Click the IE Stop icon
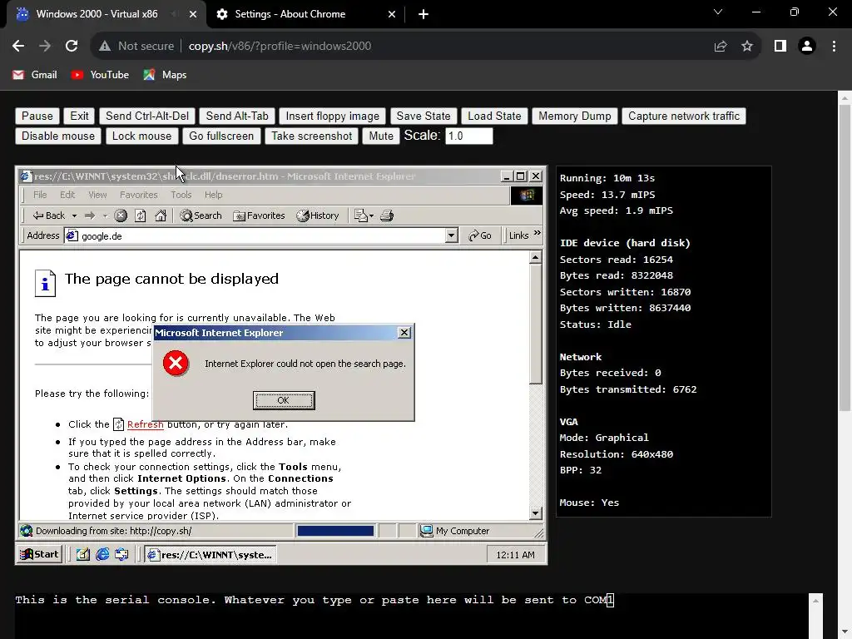The image size is (852, 639). click(121, 215)
